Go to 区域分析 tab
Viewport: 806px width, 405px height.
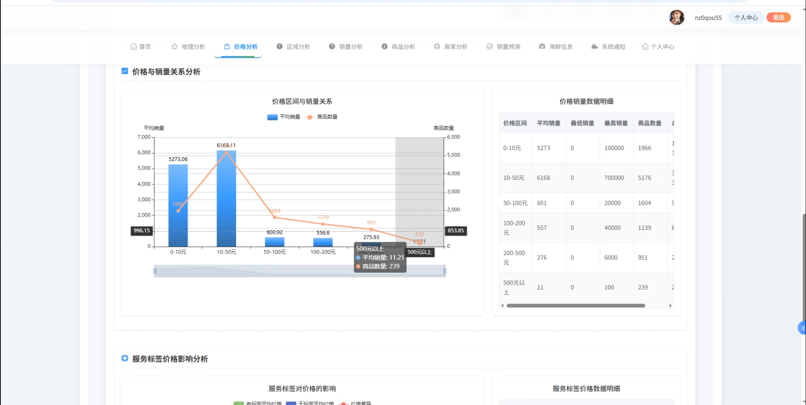(294, 47)
